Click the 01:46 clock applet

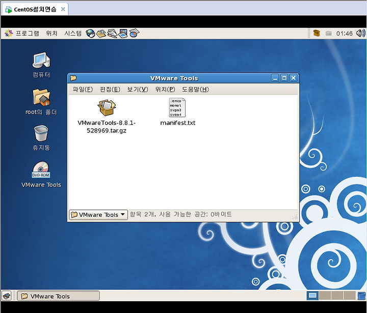tap(344, 34)
